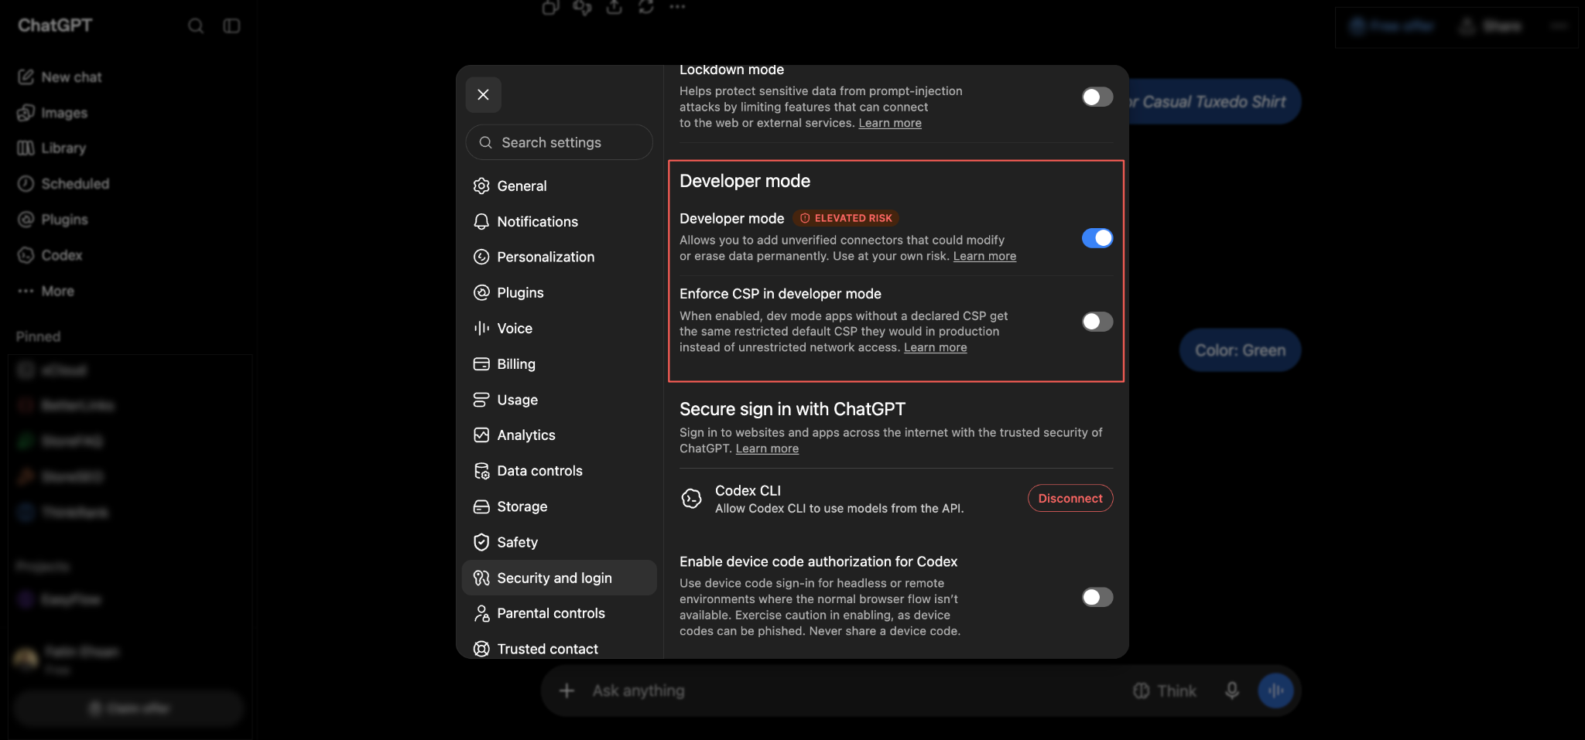Toggle Lockdown mode switch

[x=1097, y=97]
